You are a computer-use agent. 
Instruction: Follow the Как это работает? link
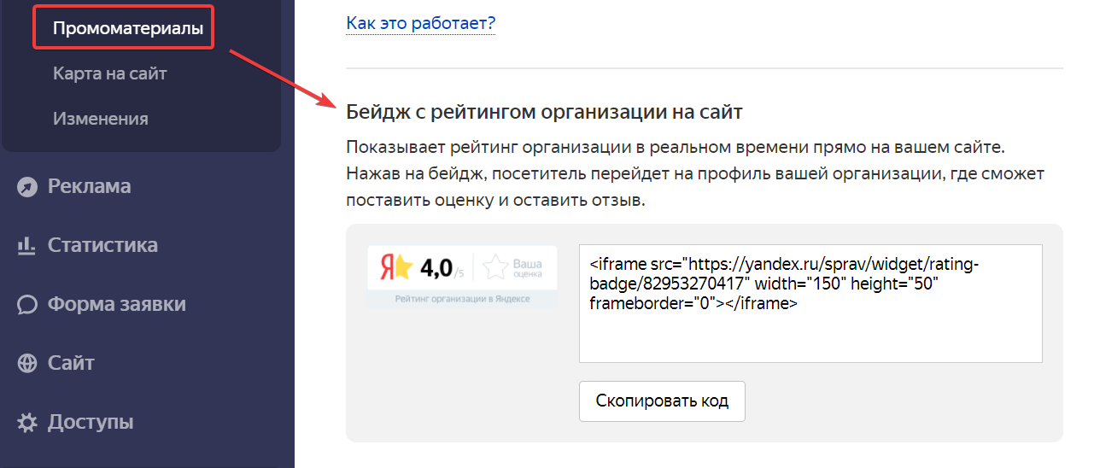click(420, 23)
